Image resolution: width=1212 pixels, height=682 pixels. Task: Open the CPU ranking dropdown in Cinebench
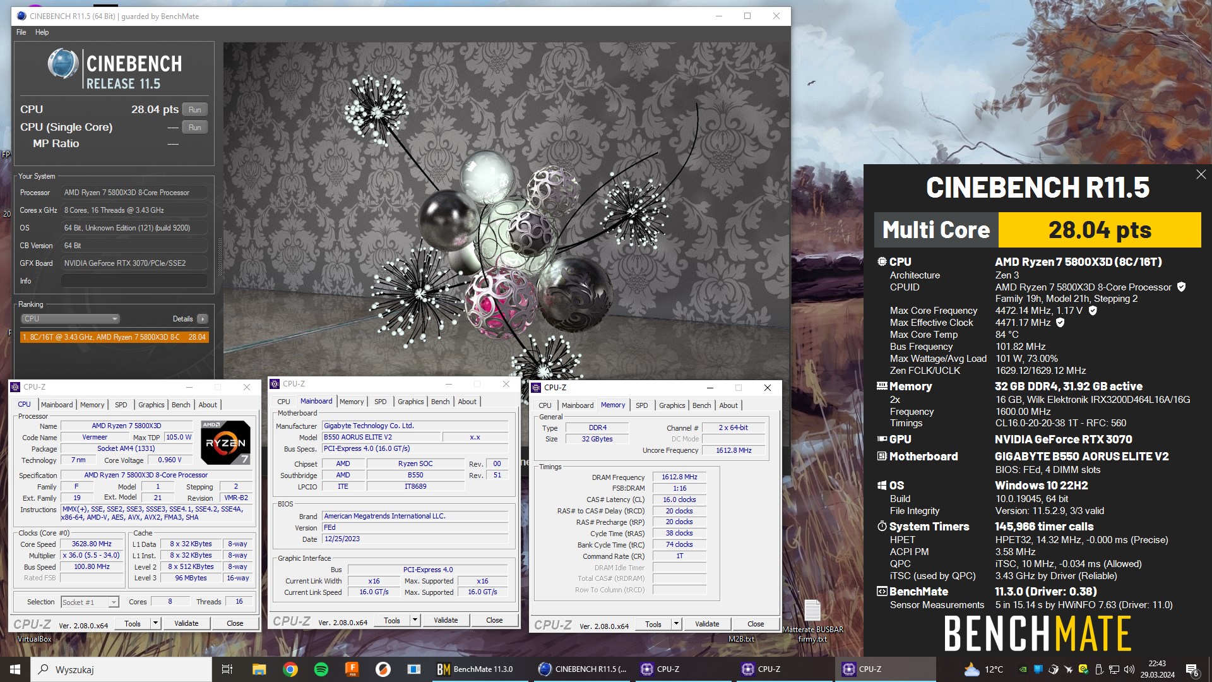coord(70,319)
